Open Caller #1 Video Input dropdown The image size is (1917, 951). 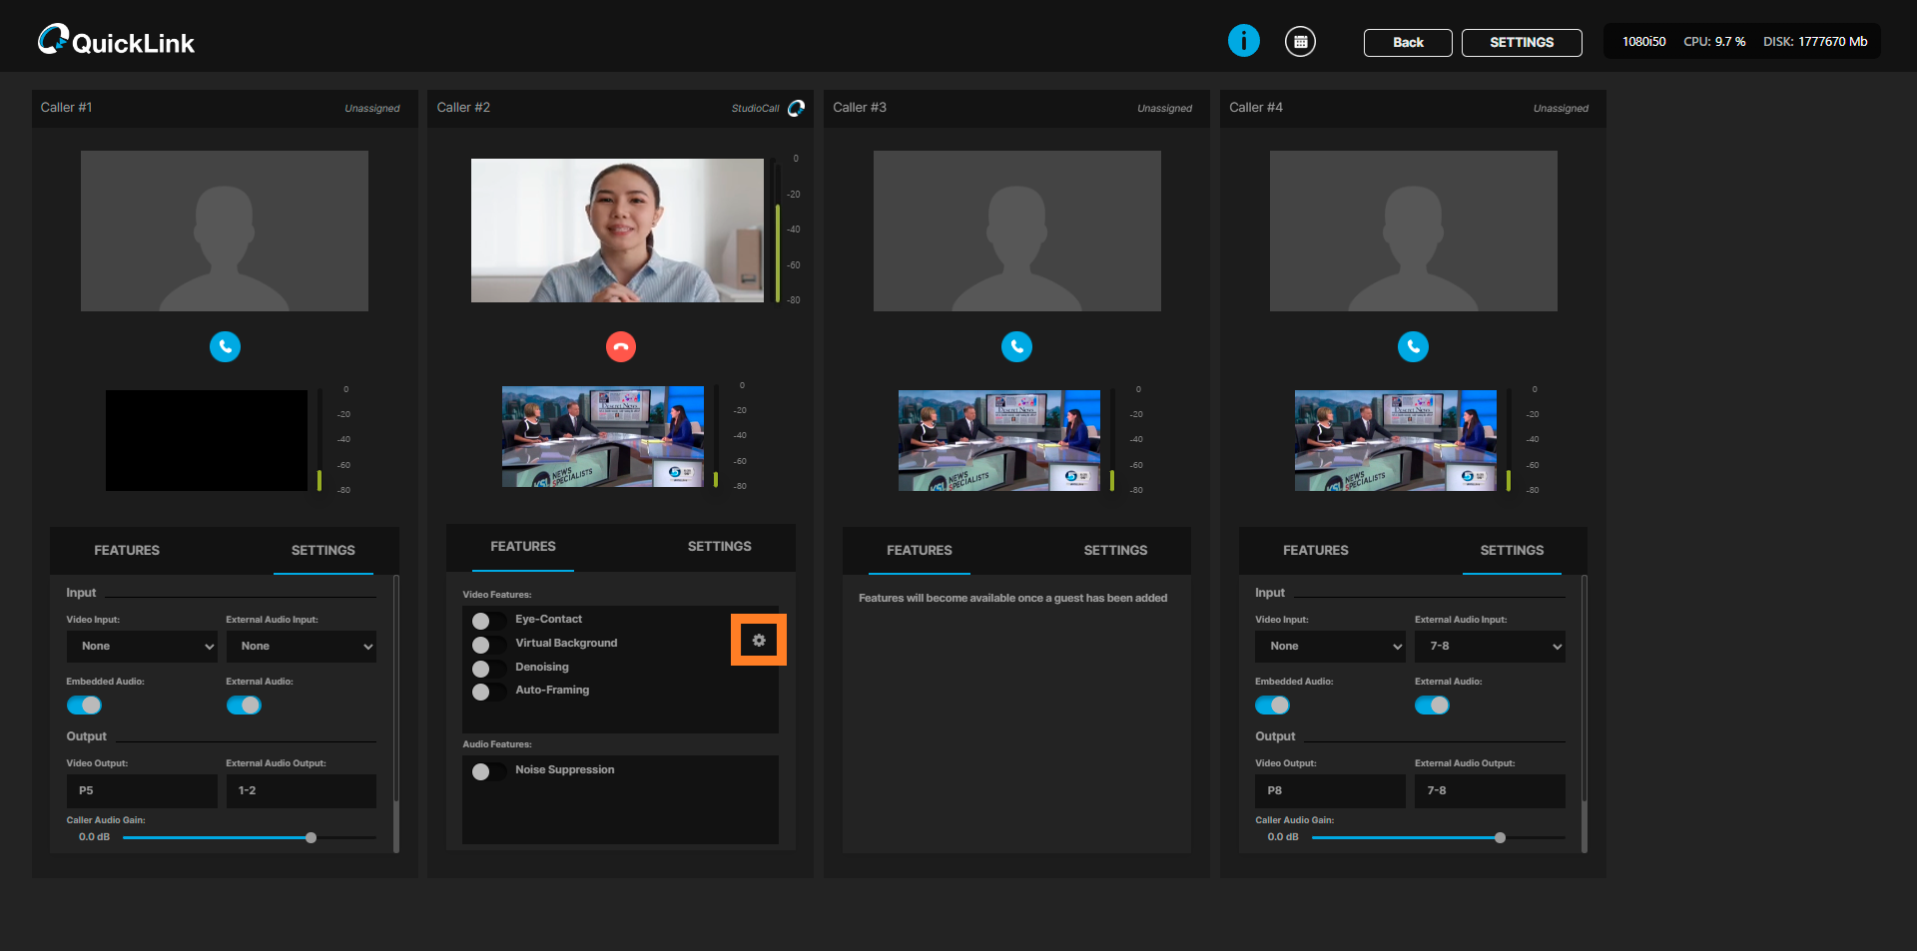coord(142,647)
